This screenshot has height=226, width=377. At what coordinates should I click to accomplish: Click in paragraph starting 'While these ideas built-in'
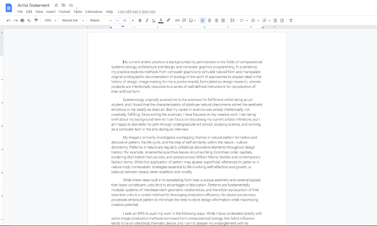point(186,192)
